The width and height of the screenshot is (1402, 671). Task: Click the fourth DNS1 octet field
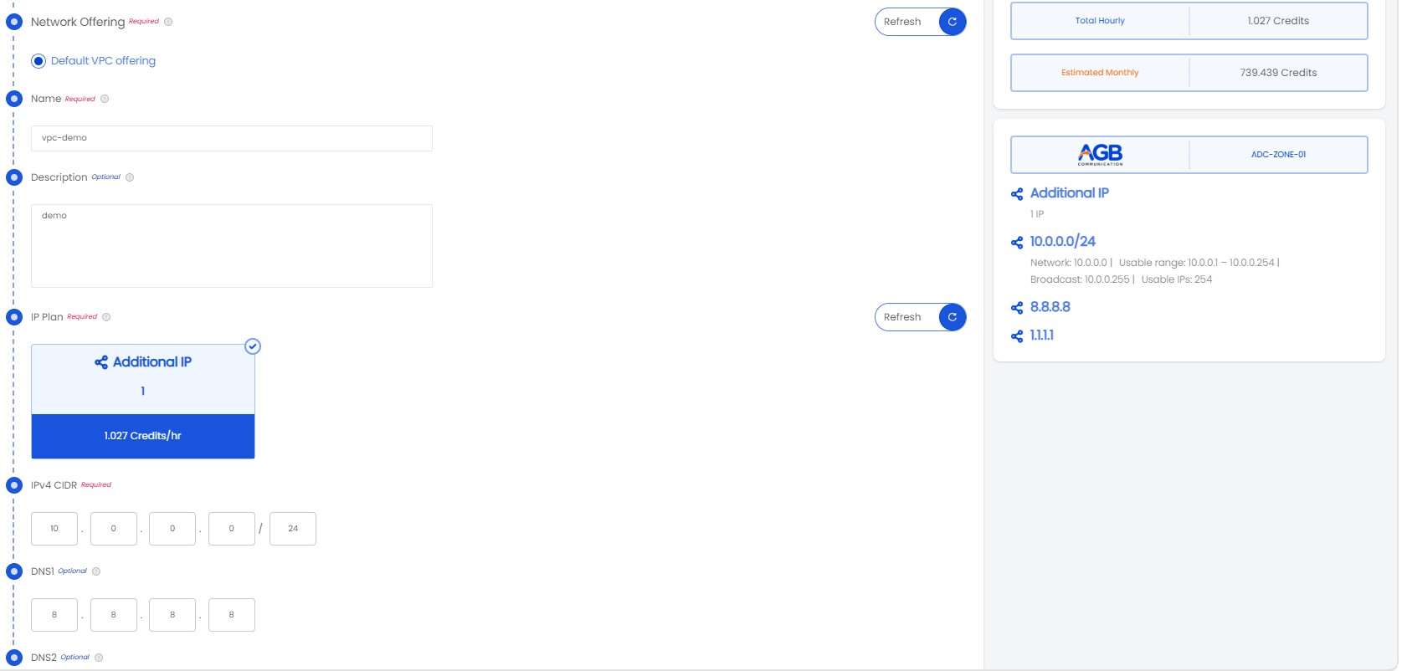coord(232,615)
